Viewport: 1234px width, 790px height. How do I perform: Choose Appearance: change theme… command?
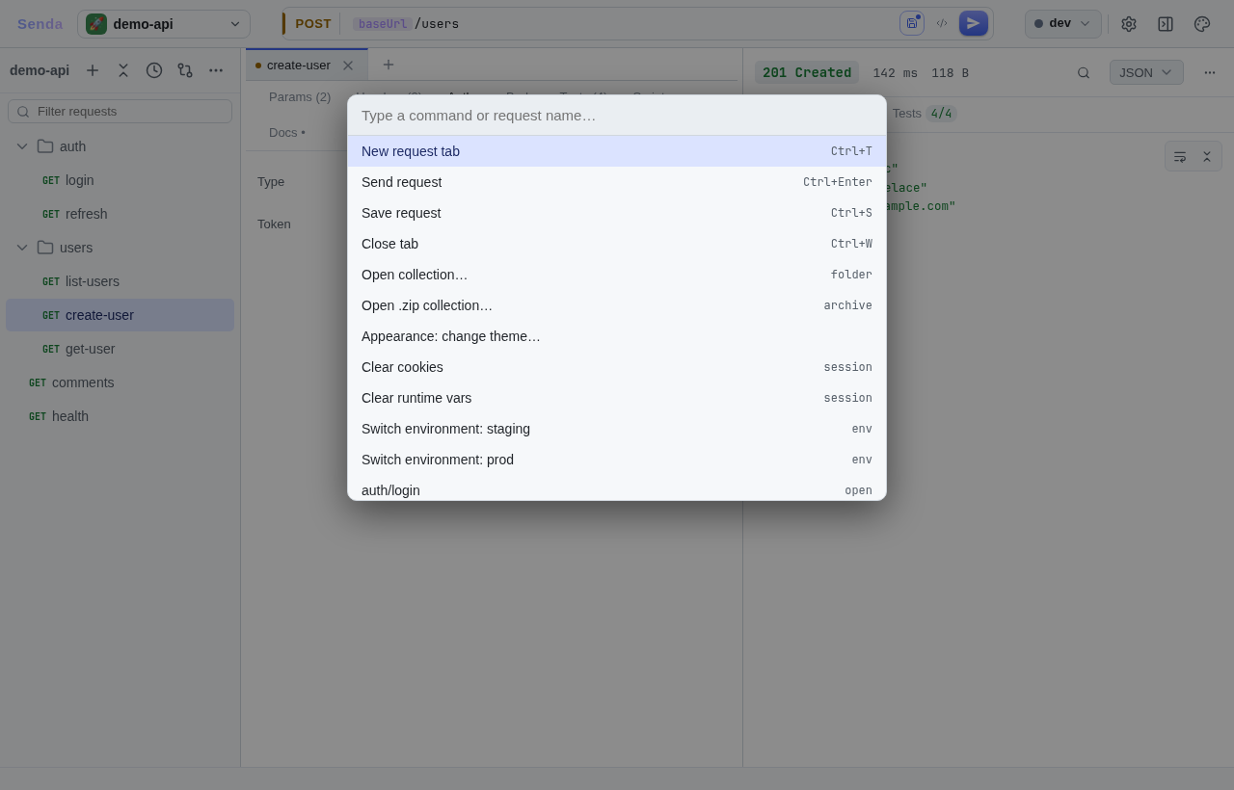click(x=617, y=336)
